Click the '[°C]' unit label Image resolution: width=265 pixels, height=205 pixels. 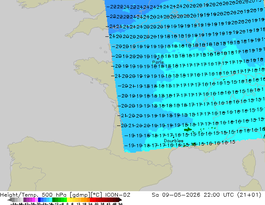[x=97, y=195]
